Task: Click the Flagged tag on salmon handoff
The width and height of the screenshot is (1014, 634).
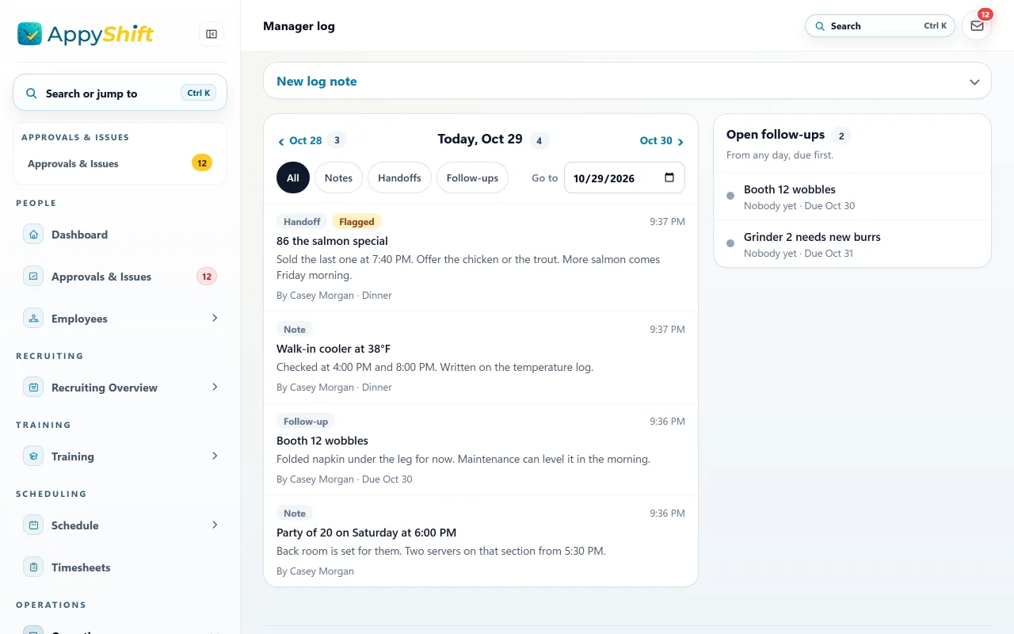Action: point(357,222)
